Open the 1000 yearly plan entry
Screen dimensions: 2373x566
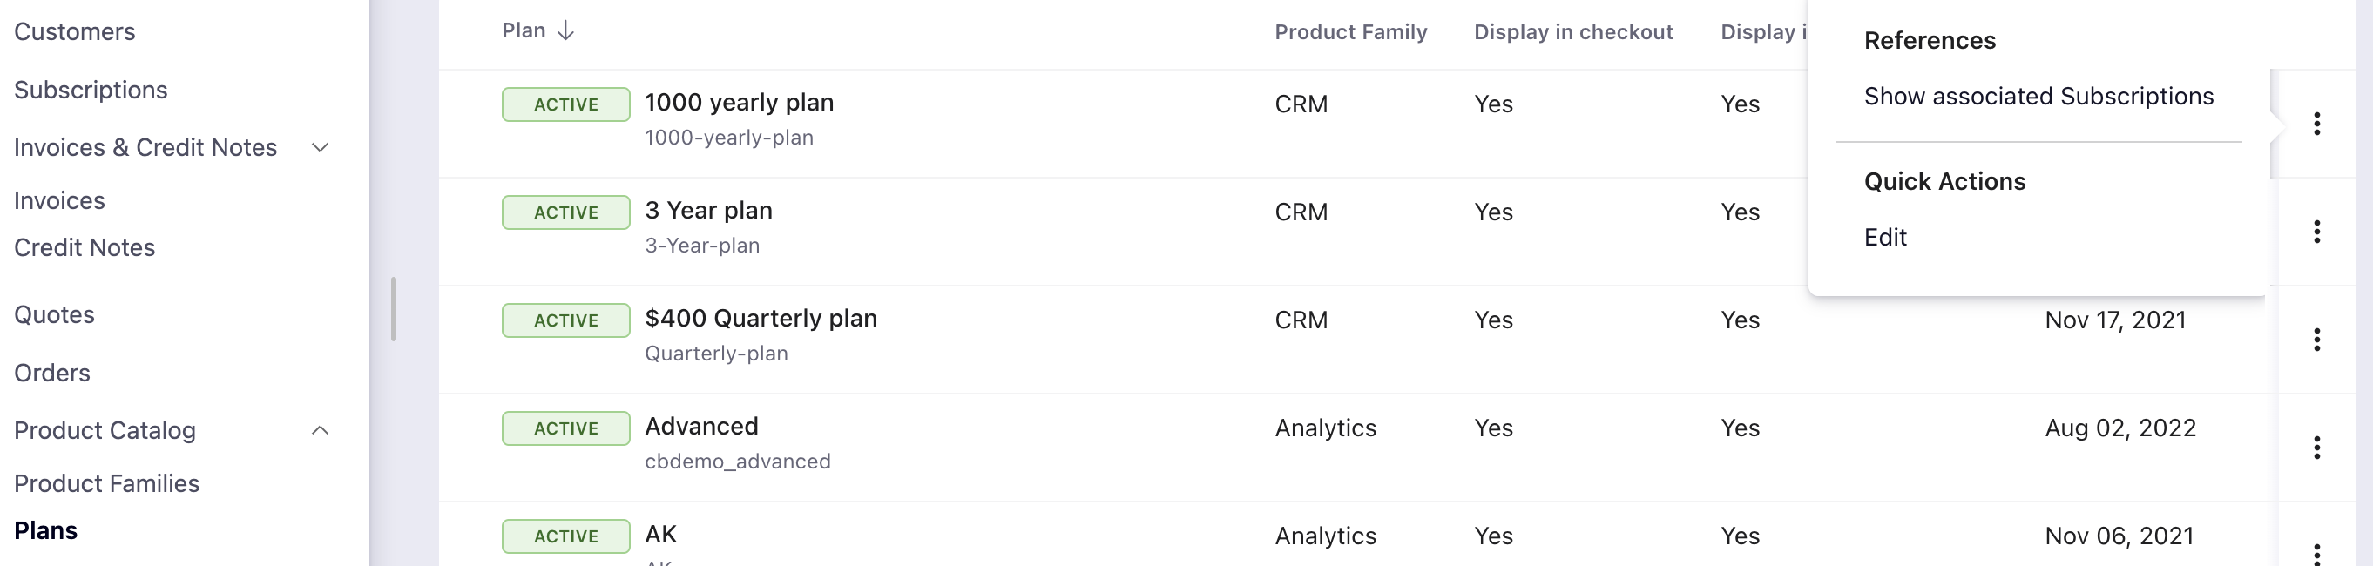(x=739, y=103)
